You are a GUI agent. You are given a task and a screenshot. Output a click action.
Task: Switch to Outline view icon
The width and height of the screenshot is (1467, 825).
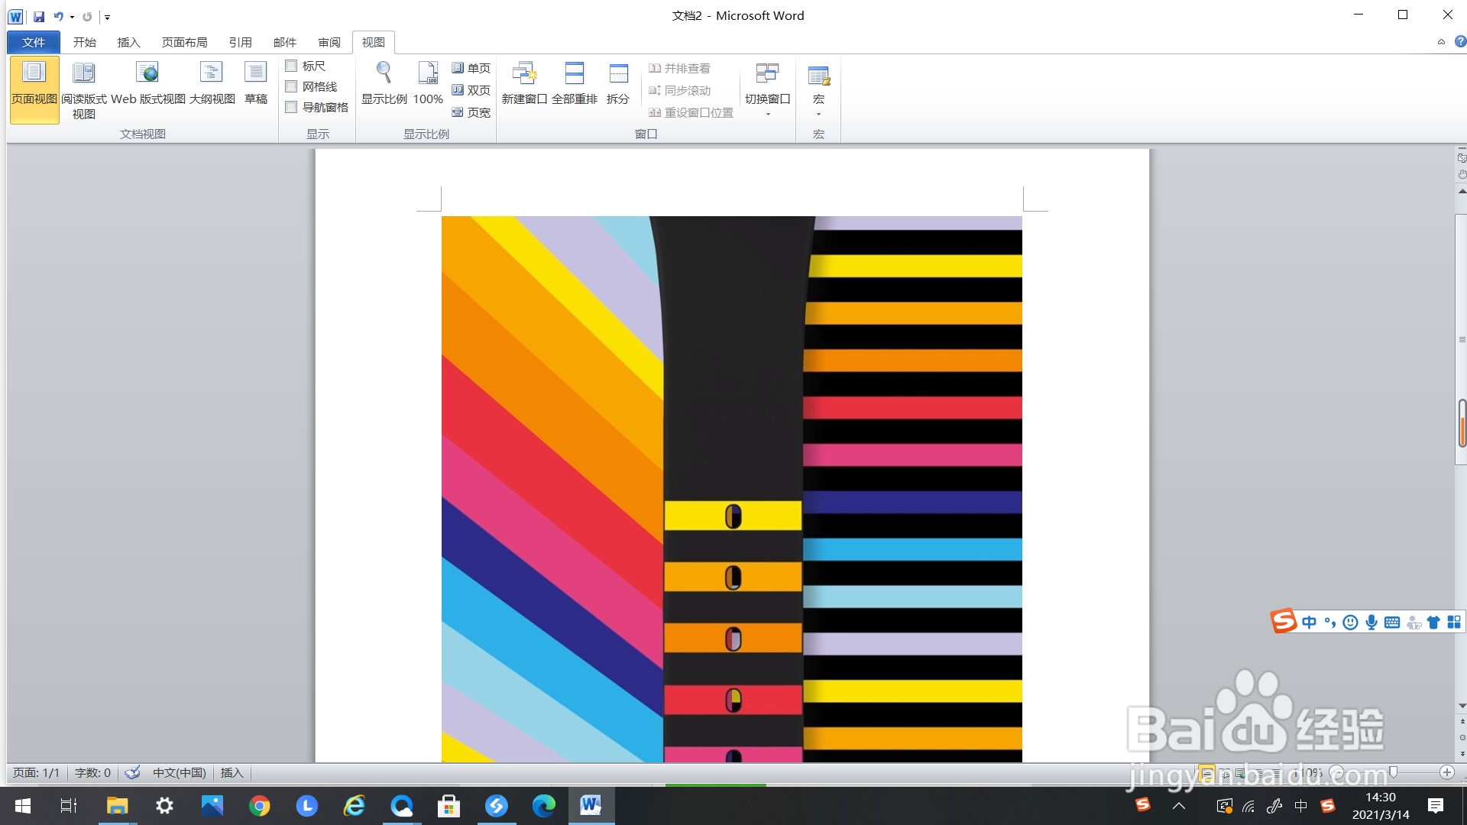pos(211,73)
